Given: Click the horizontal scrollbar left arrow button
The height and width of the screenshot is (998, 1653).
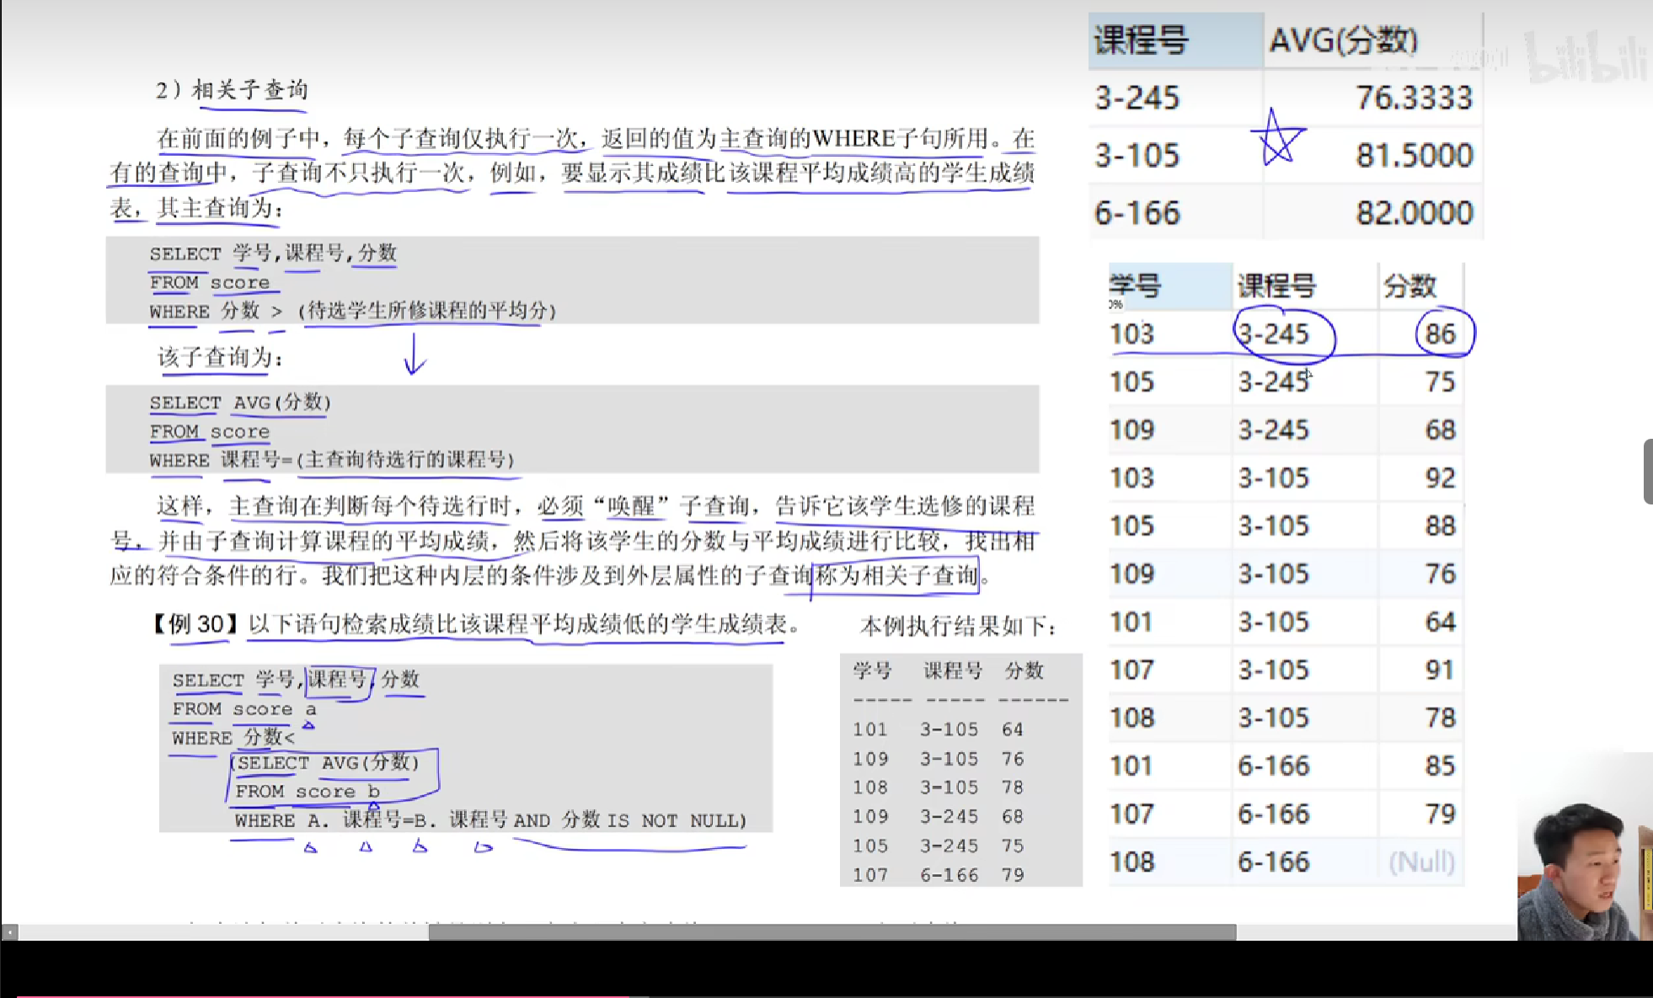Looking at the screenshot, I should [9, 932].
